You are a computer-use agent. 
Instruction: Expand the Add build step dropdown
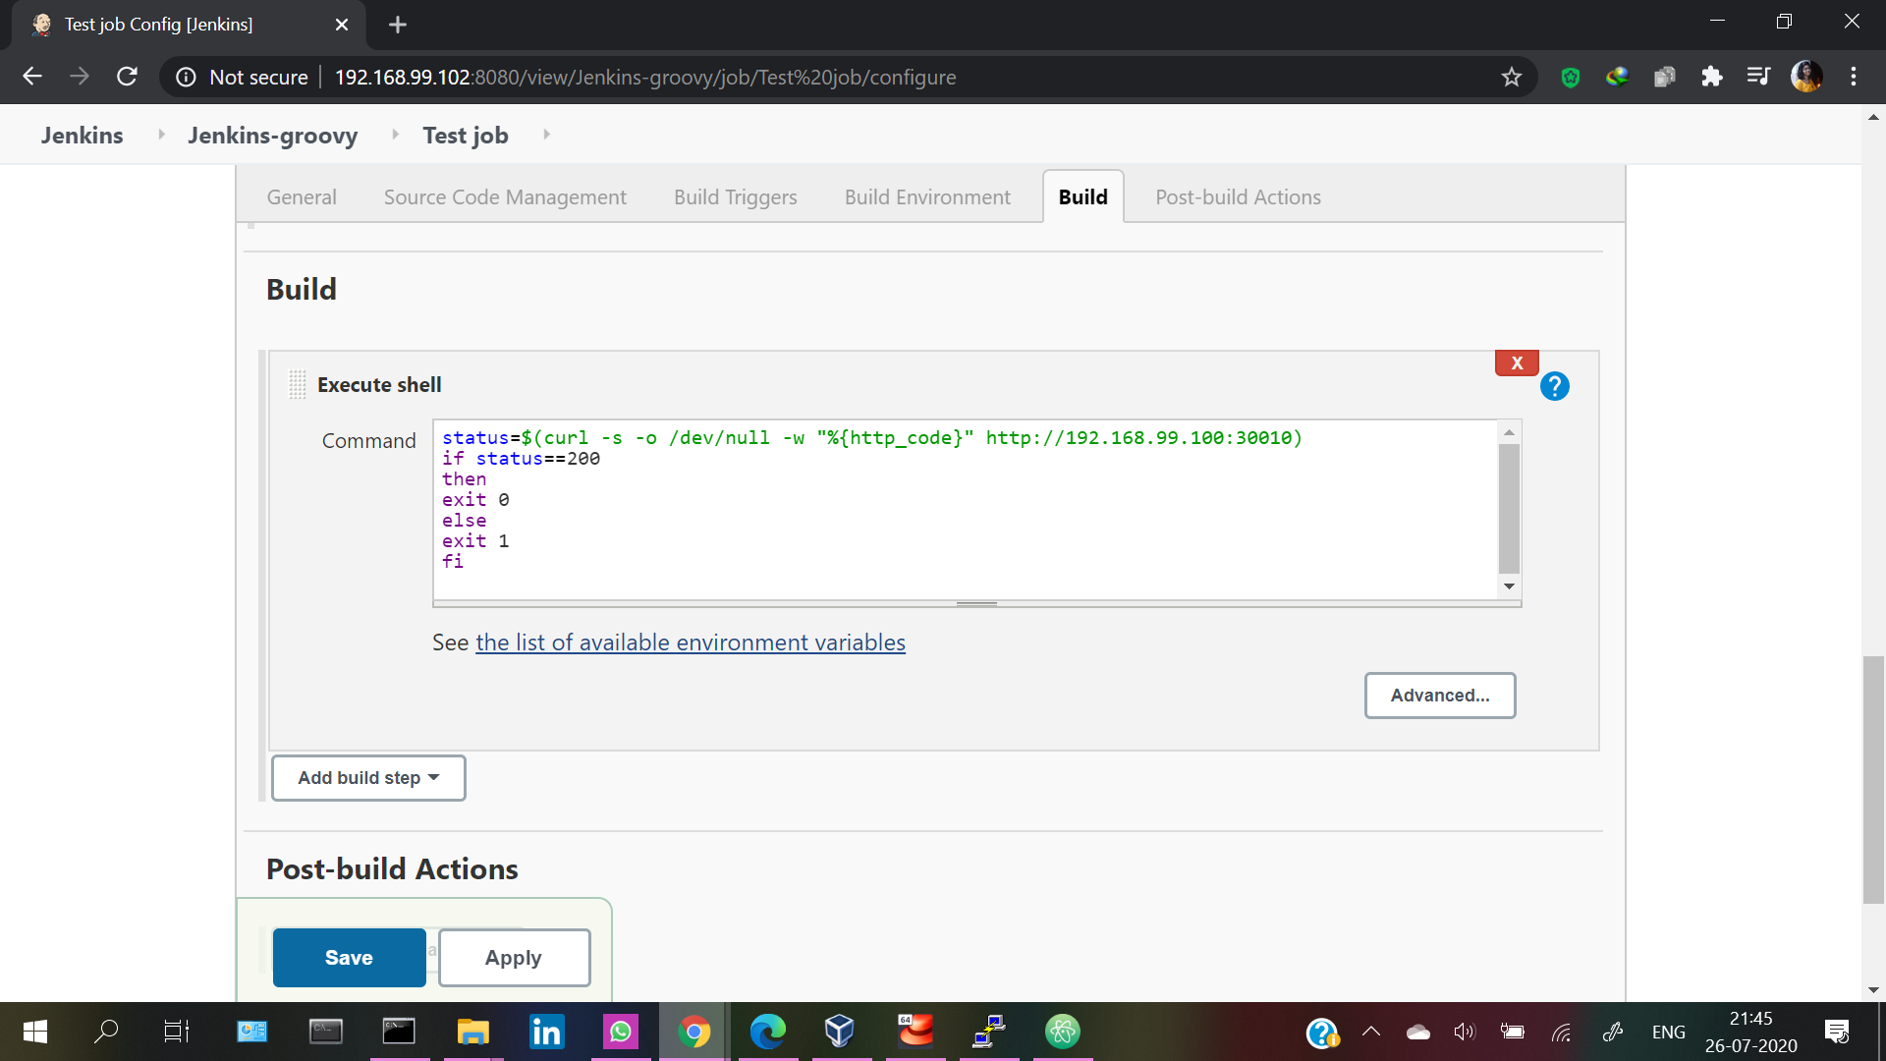click(x=368, y=778)
